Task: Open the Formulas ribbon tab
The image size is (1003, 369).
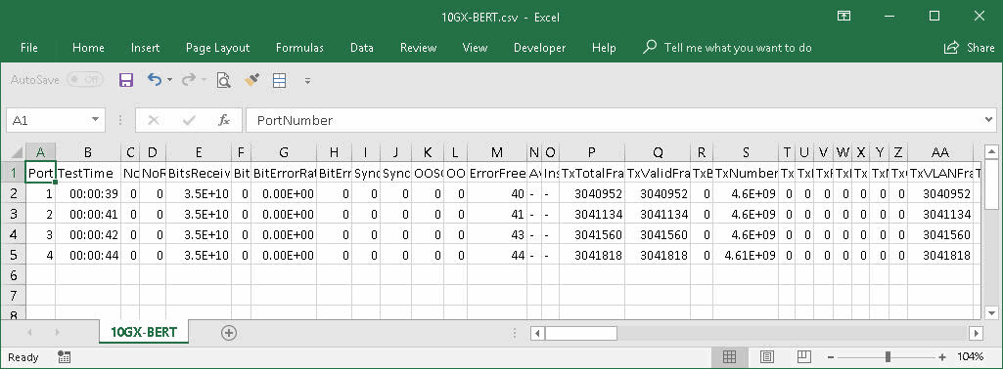Action: click(x=299, y=48)
